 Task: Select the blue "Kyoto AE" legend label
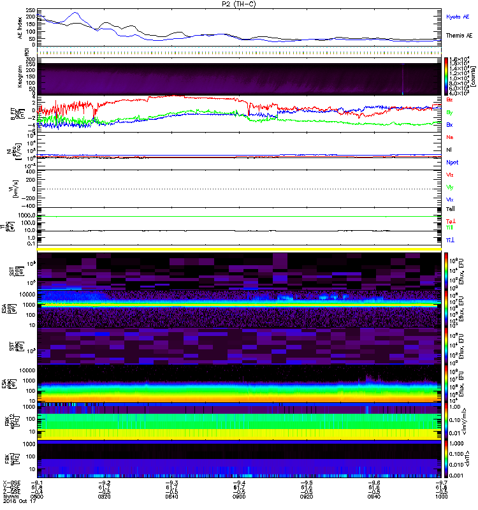click(x=458, y=17)
